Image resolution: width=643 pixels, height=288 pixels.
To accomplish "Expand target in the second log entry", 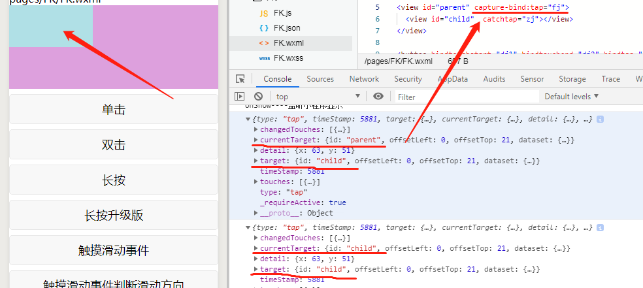I will click(256, 269).
